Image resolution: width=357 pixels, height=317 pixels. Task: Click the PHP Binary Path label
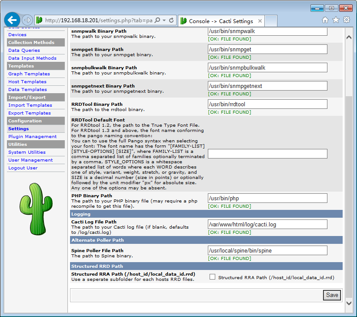pos(92,196)
